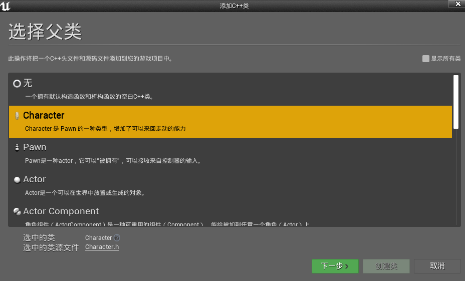
Task: Select the Pawn class title
Action: (x=35, y=147)
